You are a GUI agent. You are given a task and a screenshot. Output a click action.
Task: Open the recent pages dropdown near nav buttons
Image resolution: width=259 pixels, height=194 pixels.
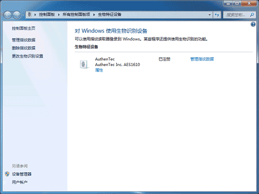tap(23, 15)
